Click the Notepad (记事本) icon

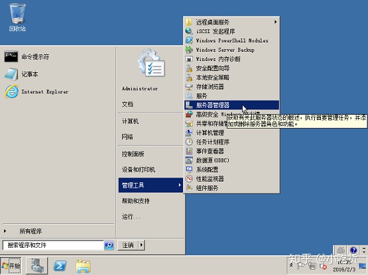(x=11, y=74)
